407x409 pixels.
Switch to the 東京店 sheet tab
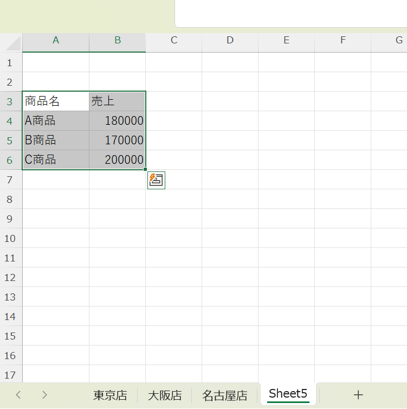pos(110,395)
